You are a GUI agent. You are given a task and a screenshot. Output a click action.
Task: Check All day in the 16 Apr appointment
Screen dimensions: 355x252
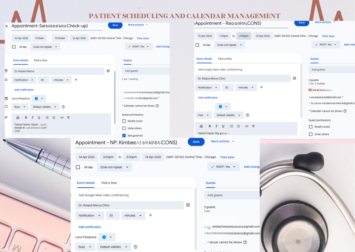14,47
